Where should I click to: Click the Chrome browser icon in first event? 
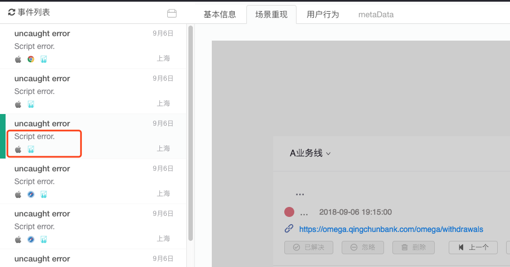(x=31, y=59)
